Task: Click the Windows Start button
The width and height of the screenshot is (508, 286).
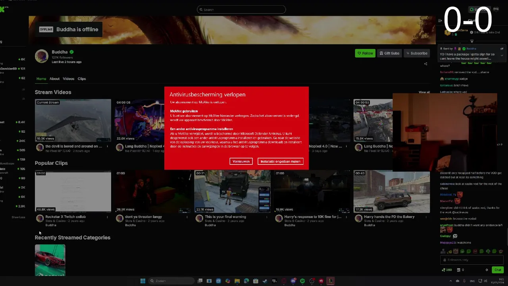Action: point(143,281)
